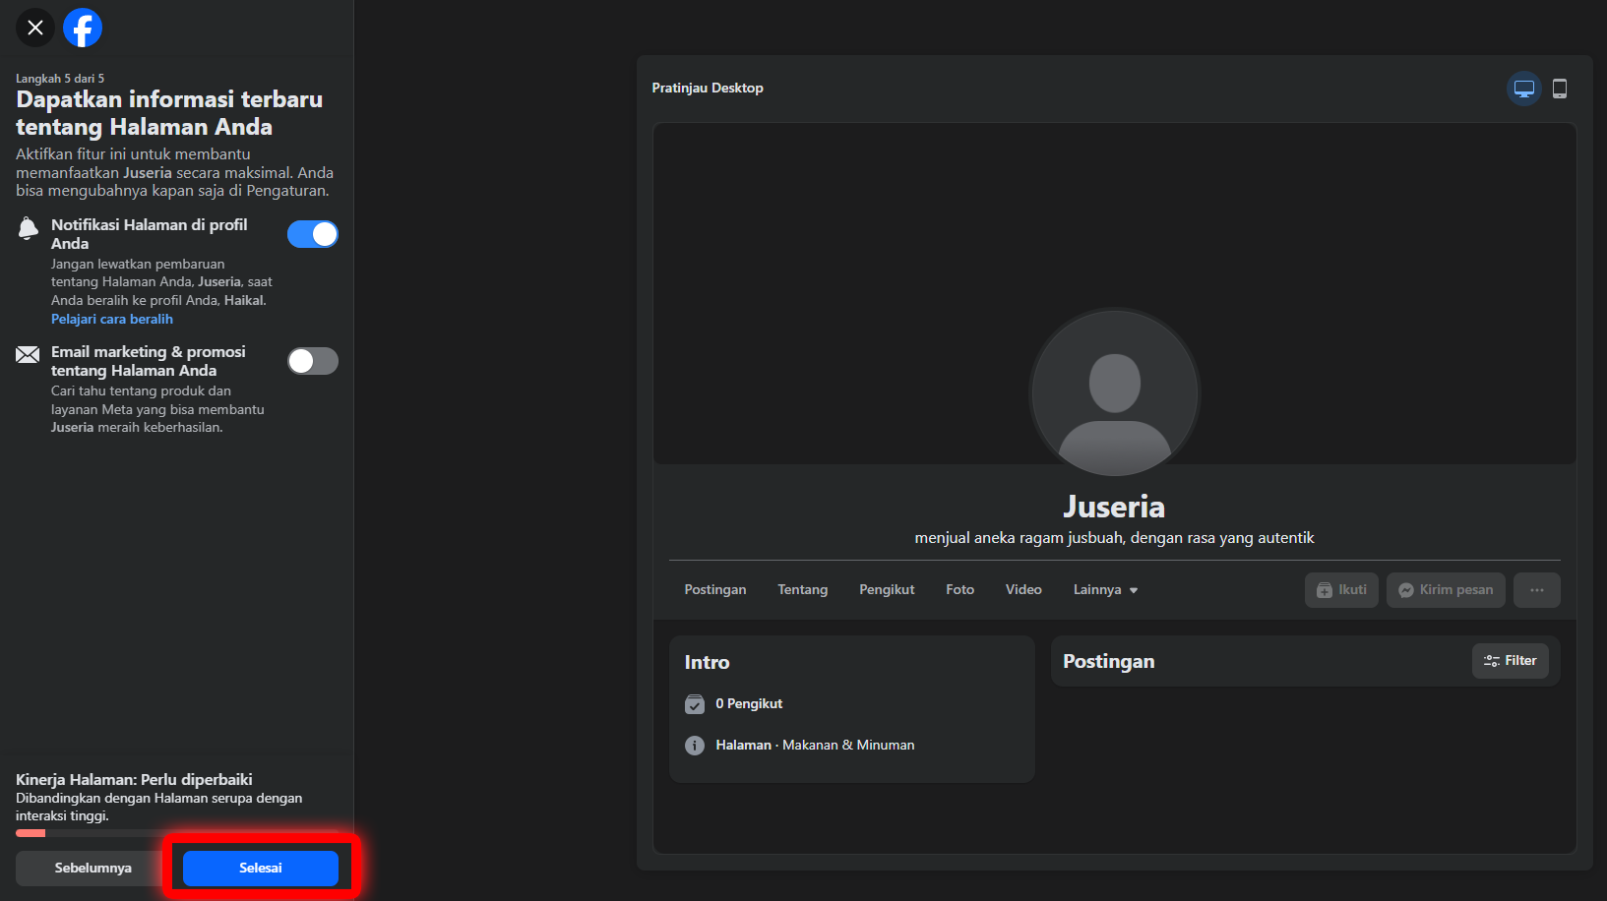
Task: Click the three-dots more options button
Action: pos(1536,590)
